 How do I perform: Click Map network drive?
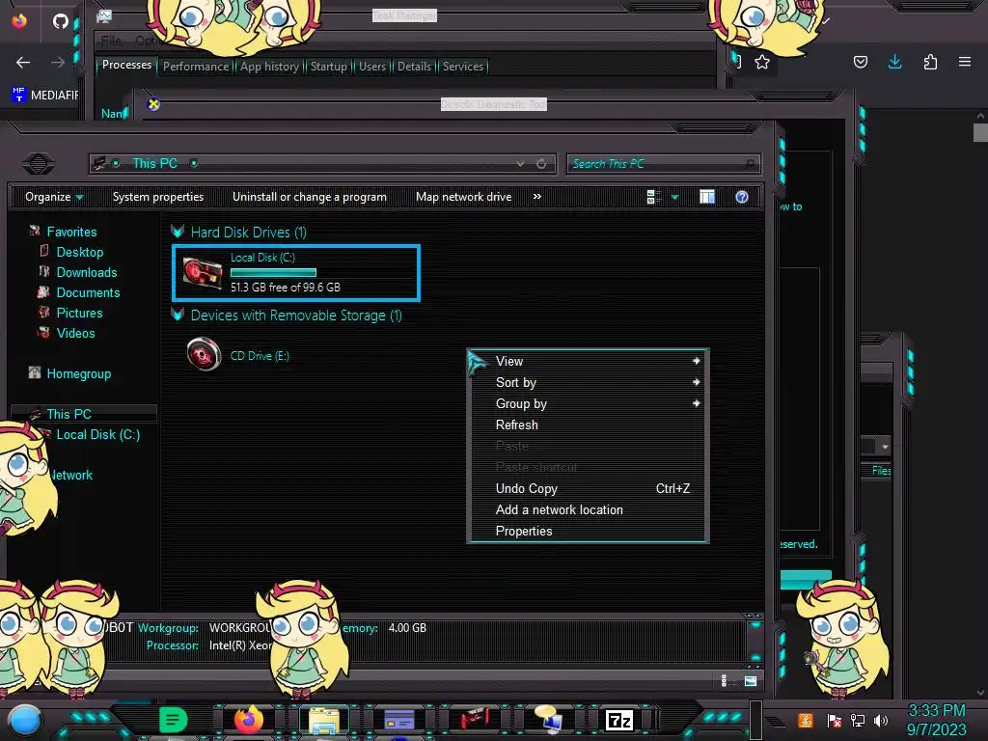tap(464, 197)
